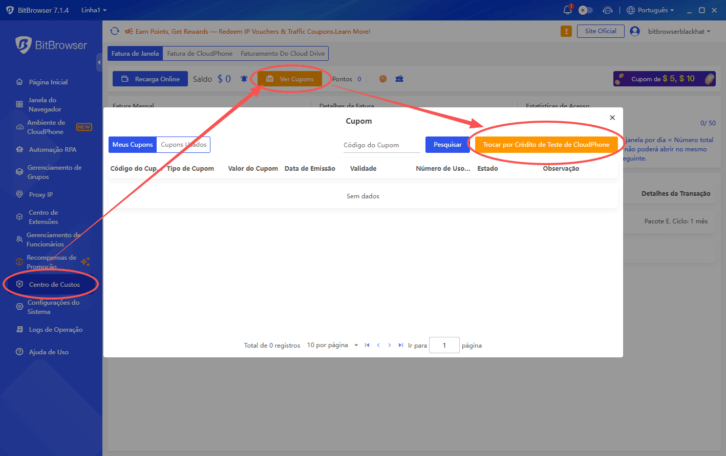Screen dimensions: 726x456
Task: Click the blue ticket icon near Pontos
Action: [x=399, y=79]
